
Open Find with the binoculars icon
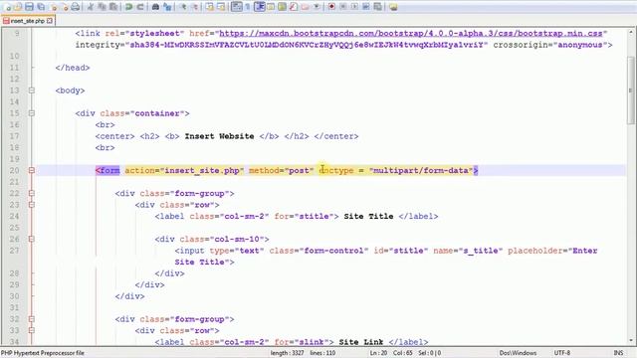click(x=155, y=7)
